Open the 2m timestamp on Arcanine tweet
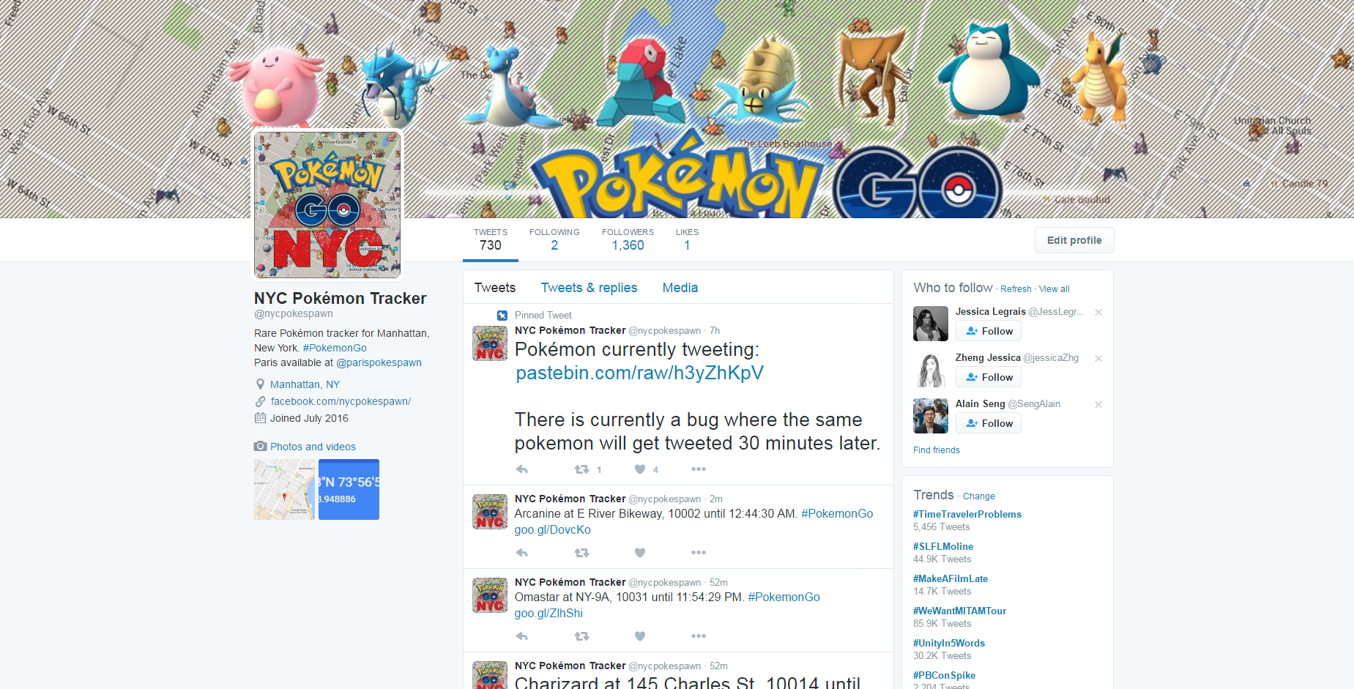Viewport: 1354px width, 689px height. 715,499
